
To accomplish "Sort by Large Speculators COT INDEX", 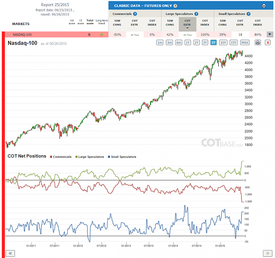I will point(205,23).
